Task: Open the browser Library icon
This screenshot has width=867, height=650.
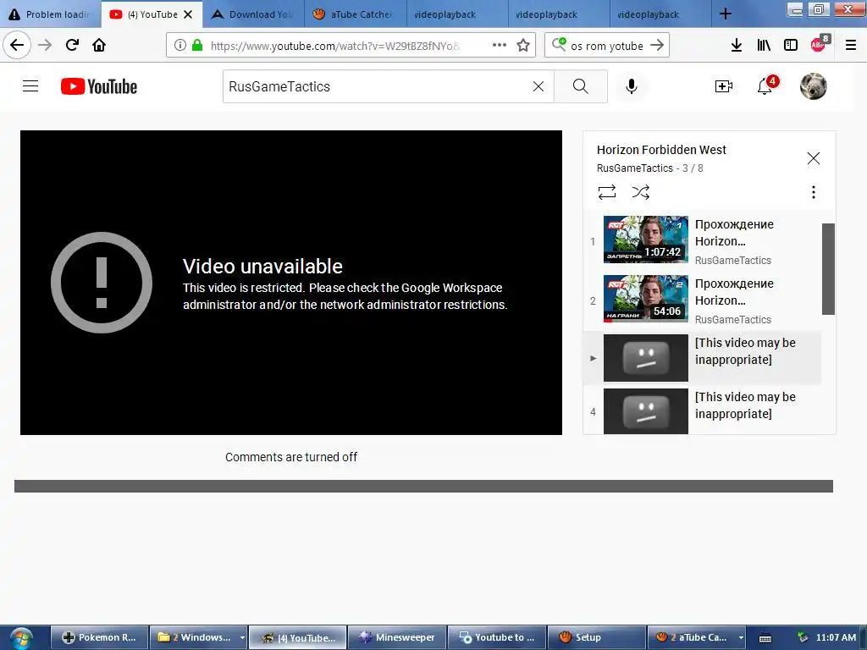Action: [764, 46]
